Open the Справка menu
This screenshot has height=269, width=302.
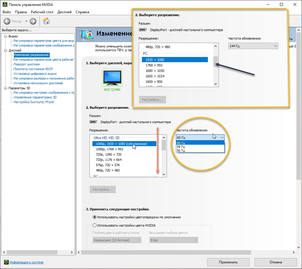click(x=82, y=12)
